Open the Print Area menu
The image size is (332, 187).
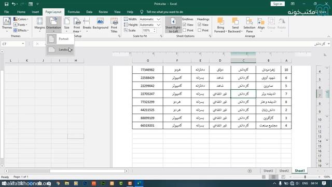click(x=77, y=25)
